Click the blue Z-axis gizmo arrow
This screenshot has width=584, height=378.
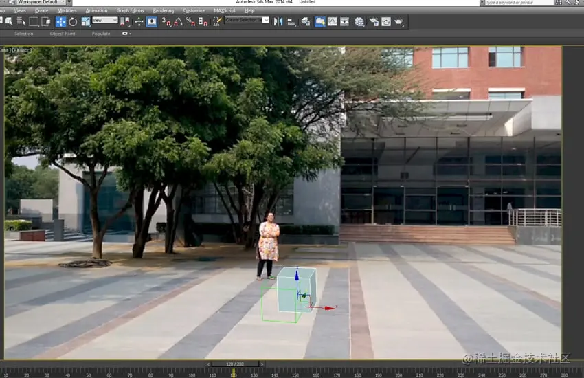point(297,276)
